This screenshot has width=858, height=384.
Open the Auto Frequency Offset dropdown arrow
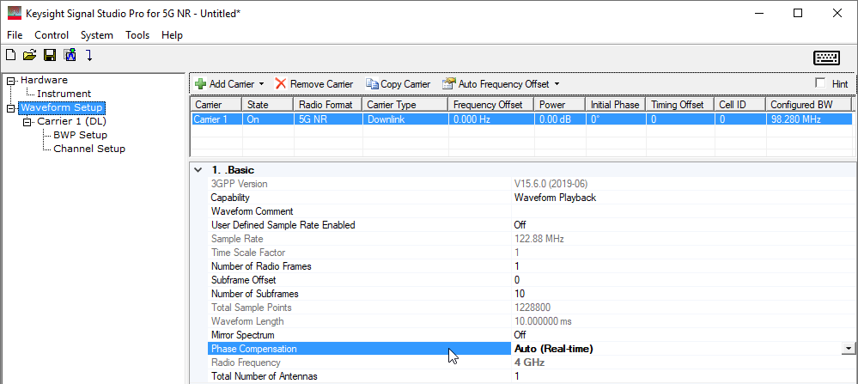pyautogui.click(x=557, y=84)
